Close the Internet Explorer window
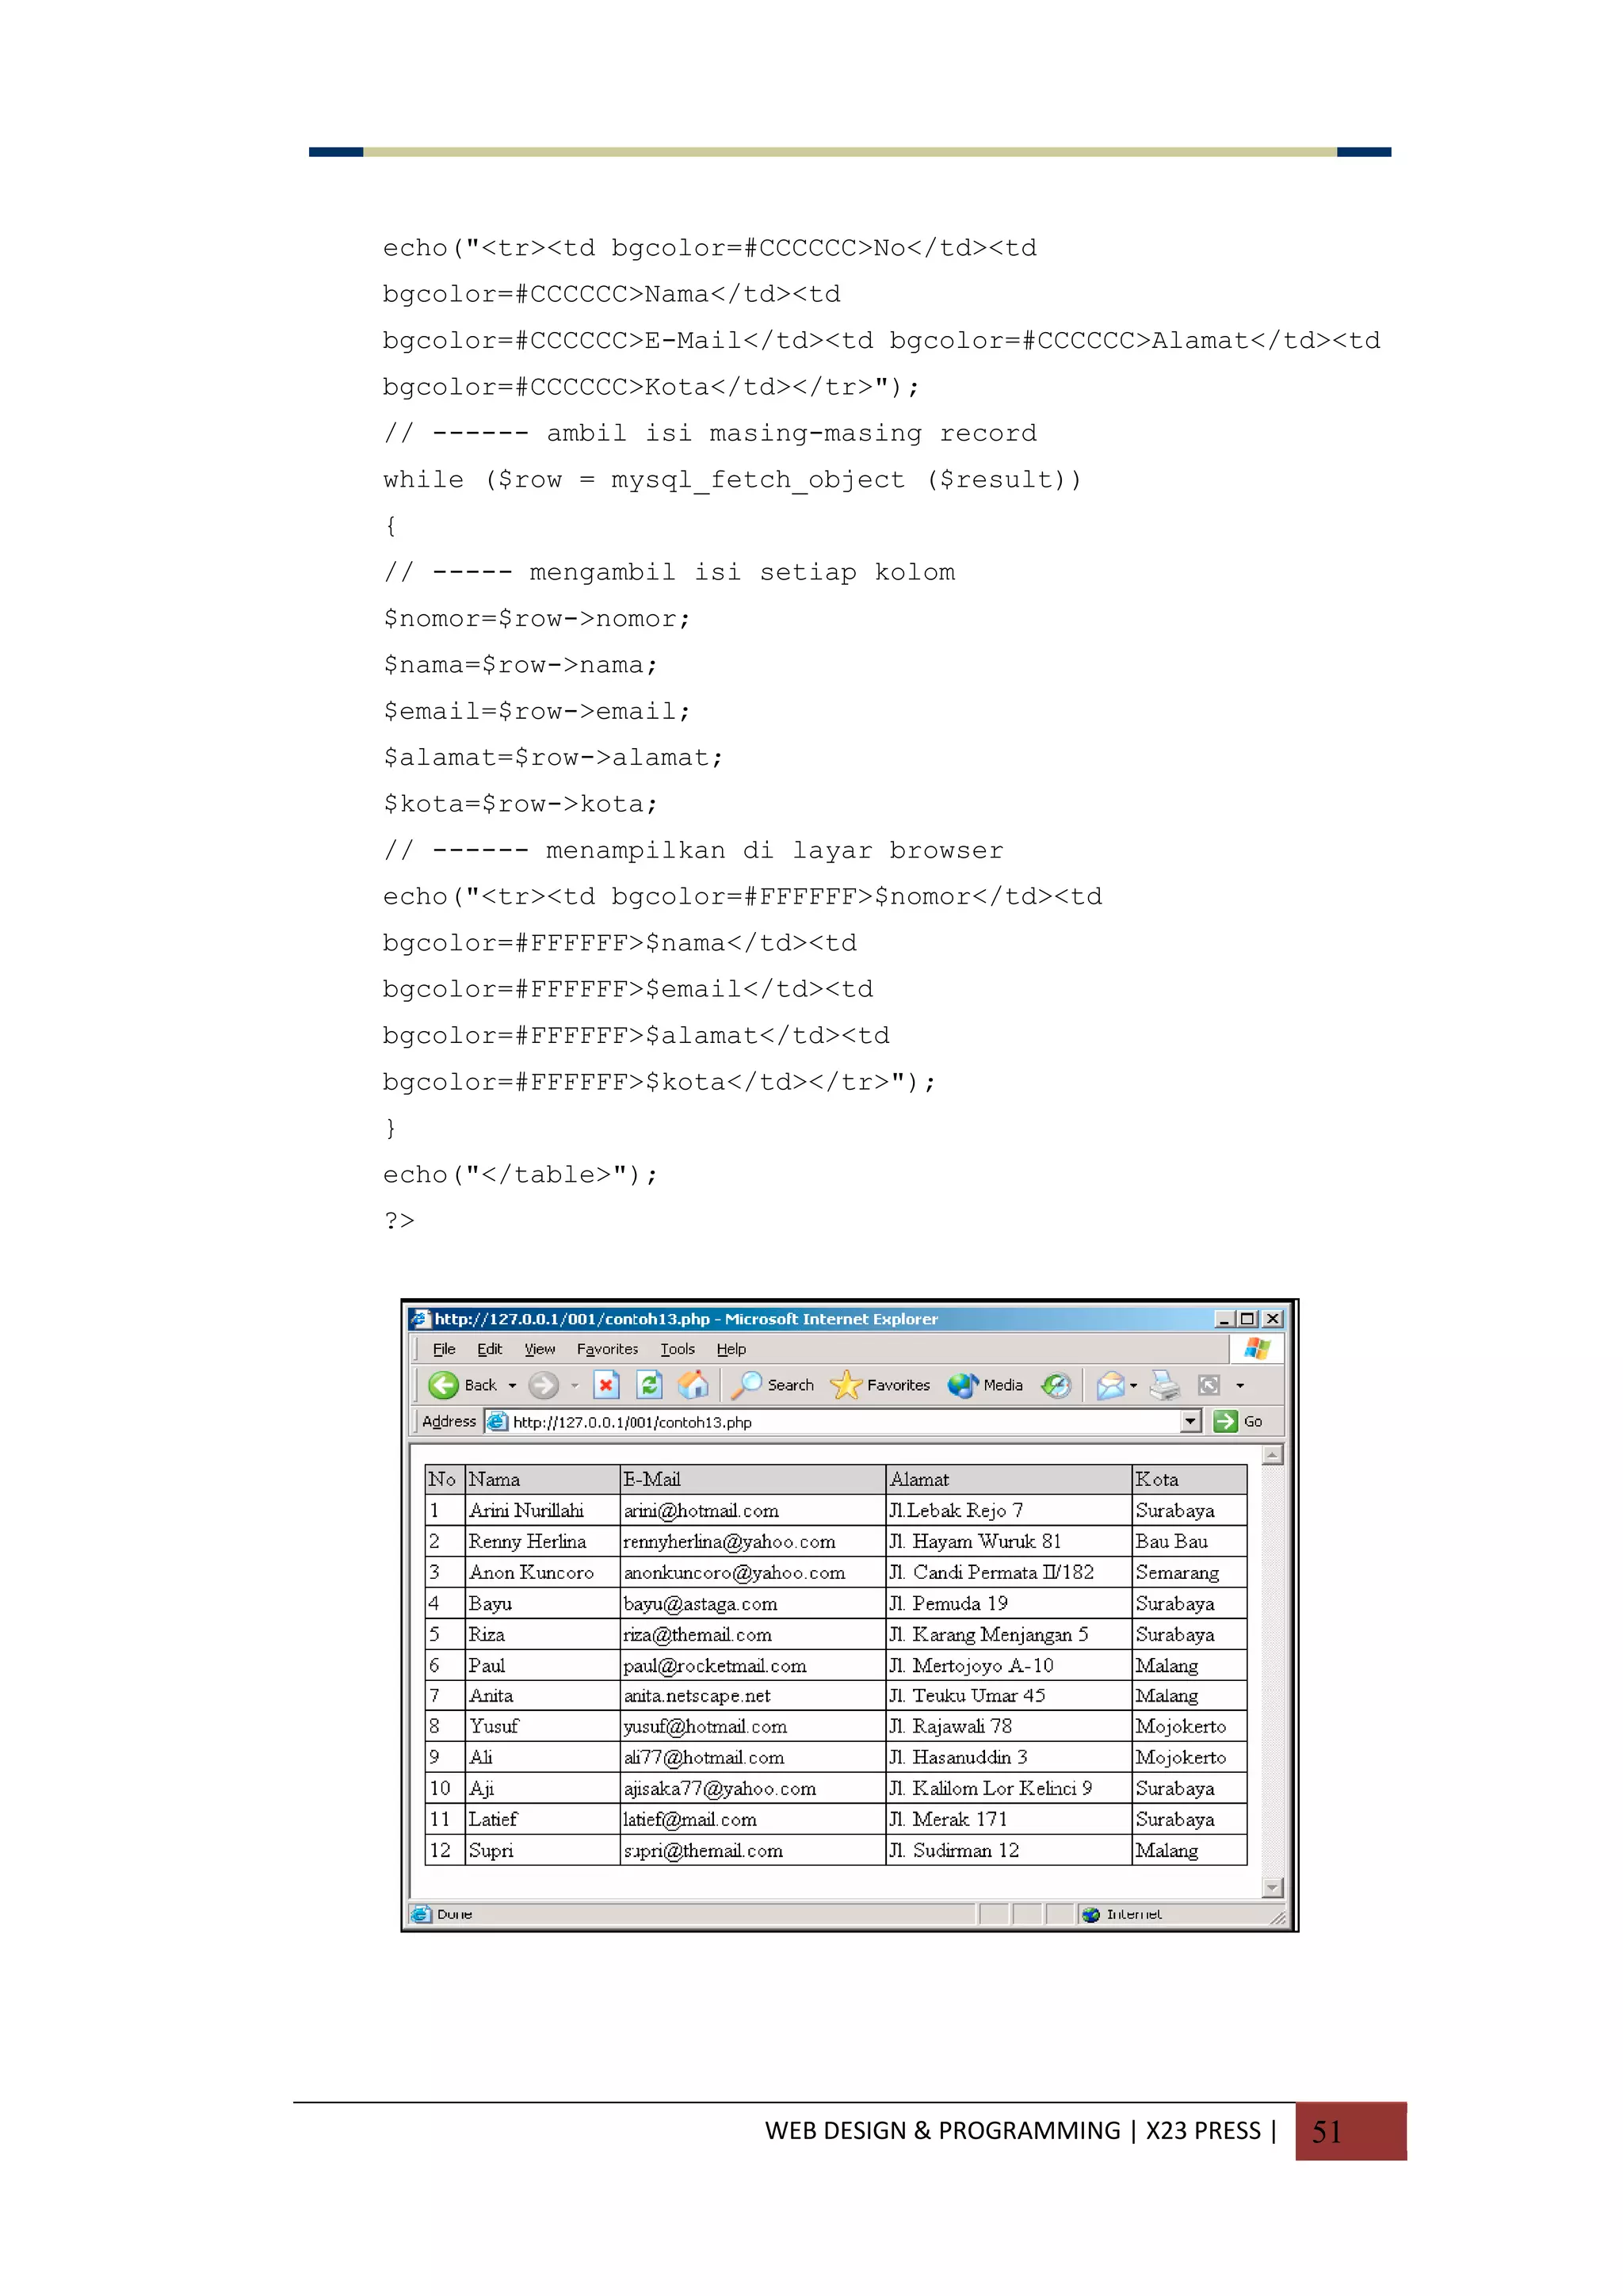Screen dimensions: 1623x2296 click(x=1272, y=1319)
